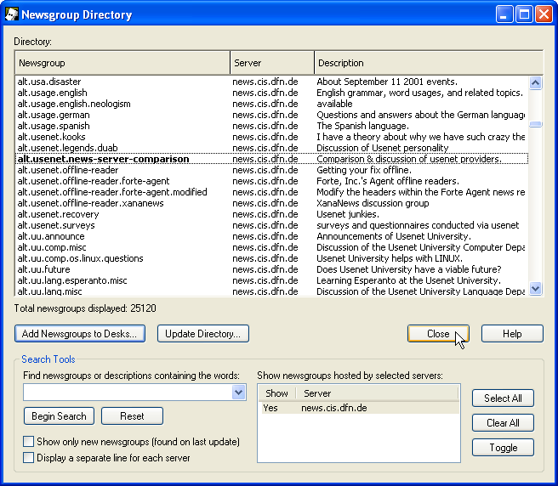Sort by the Newsgroup column header

[122, 63]
